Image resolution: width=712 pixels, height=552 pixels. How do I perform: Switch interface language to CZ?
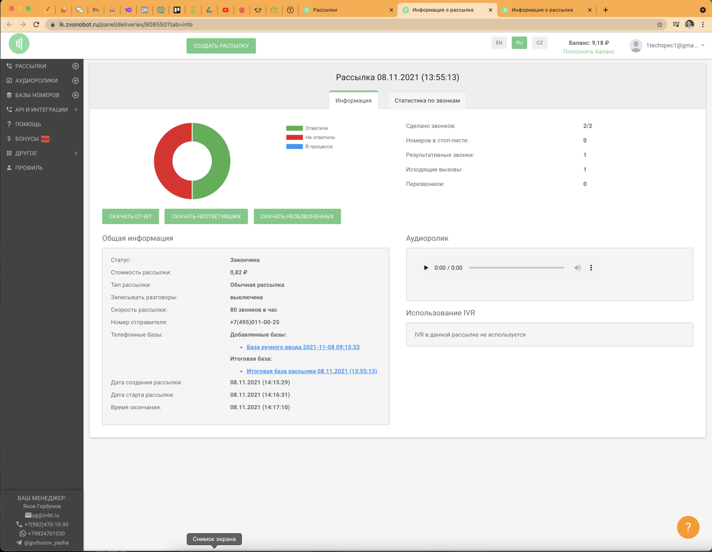(x=540, y=43)
